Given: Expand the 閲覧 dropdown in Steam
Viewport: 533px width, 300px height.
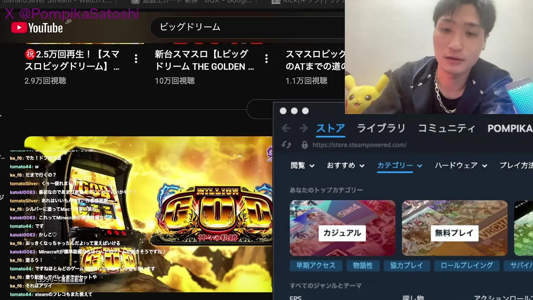Looking at the screenshot, I should pyautogui.click(x=302, y=165).
